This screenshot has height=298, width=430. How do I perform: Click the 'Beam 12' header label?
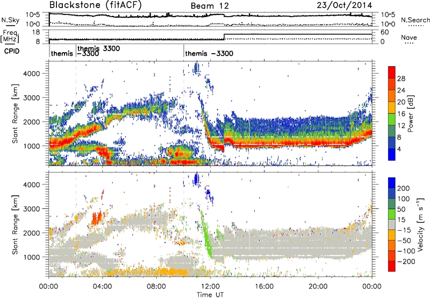point(210,6)
